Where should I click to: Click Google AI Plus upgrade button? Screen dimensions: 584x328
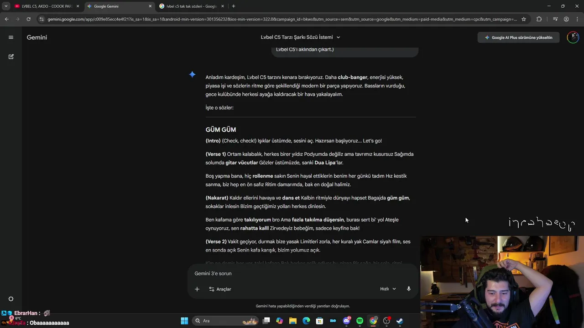[519, 37]
